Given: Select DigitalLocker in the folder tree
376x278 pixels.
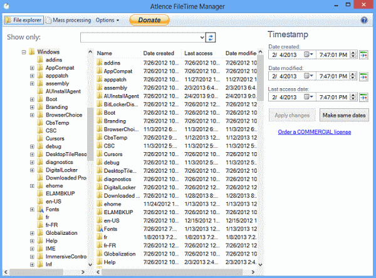Looking at the screenshot, I should pyautogui.click(x=61, y=170).
